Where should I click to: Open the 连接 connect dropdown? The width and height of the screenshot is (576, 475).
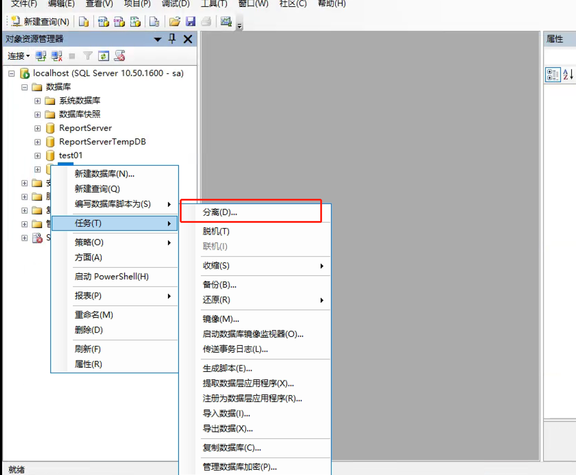(19, 56)
